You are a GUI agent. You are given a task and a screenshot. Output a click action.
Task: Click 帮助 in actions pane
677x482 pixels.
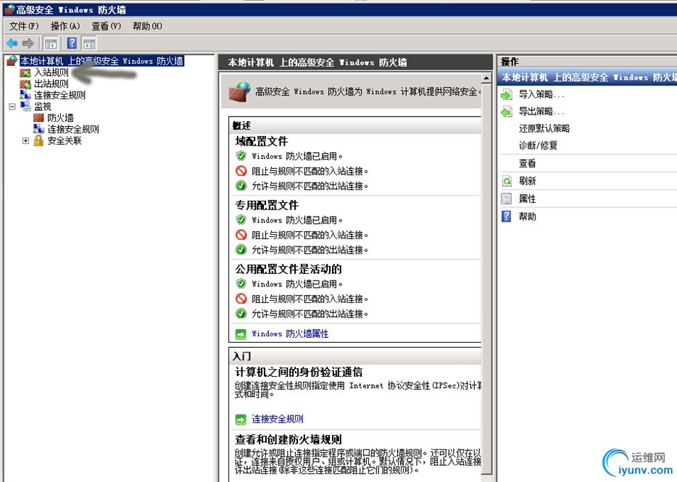527,217
